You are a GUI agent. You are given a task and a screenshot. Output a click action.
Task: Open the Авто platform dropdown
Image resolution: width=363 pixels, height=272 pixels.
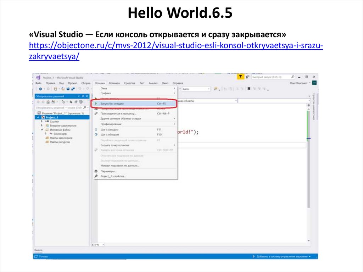(196, 89)
